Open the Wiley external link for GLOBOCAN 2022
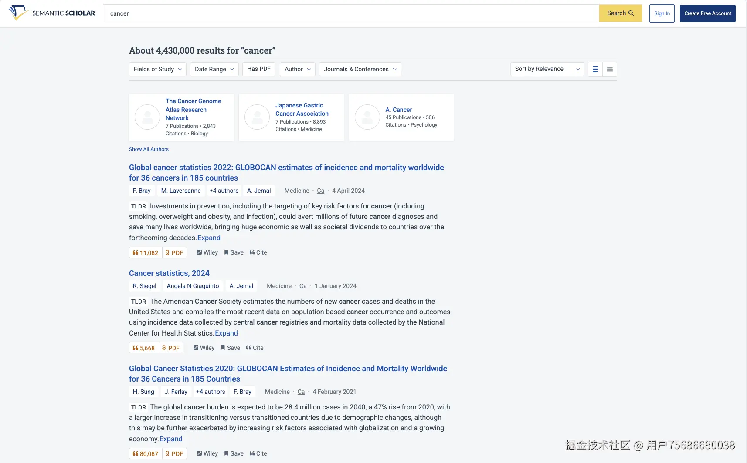747x463 pixels. tap(207, 252)
